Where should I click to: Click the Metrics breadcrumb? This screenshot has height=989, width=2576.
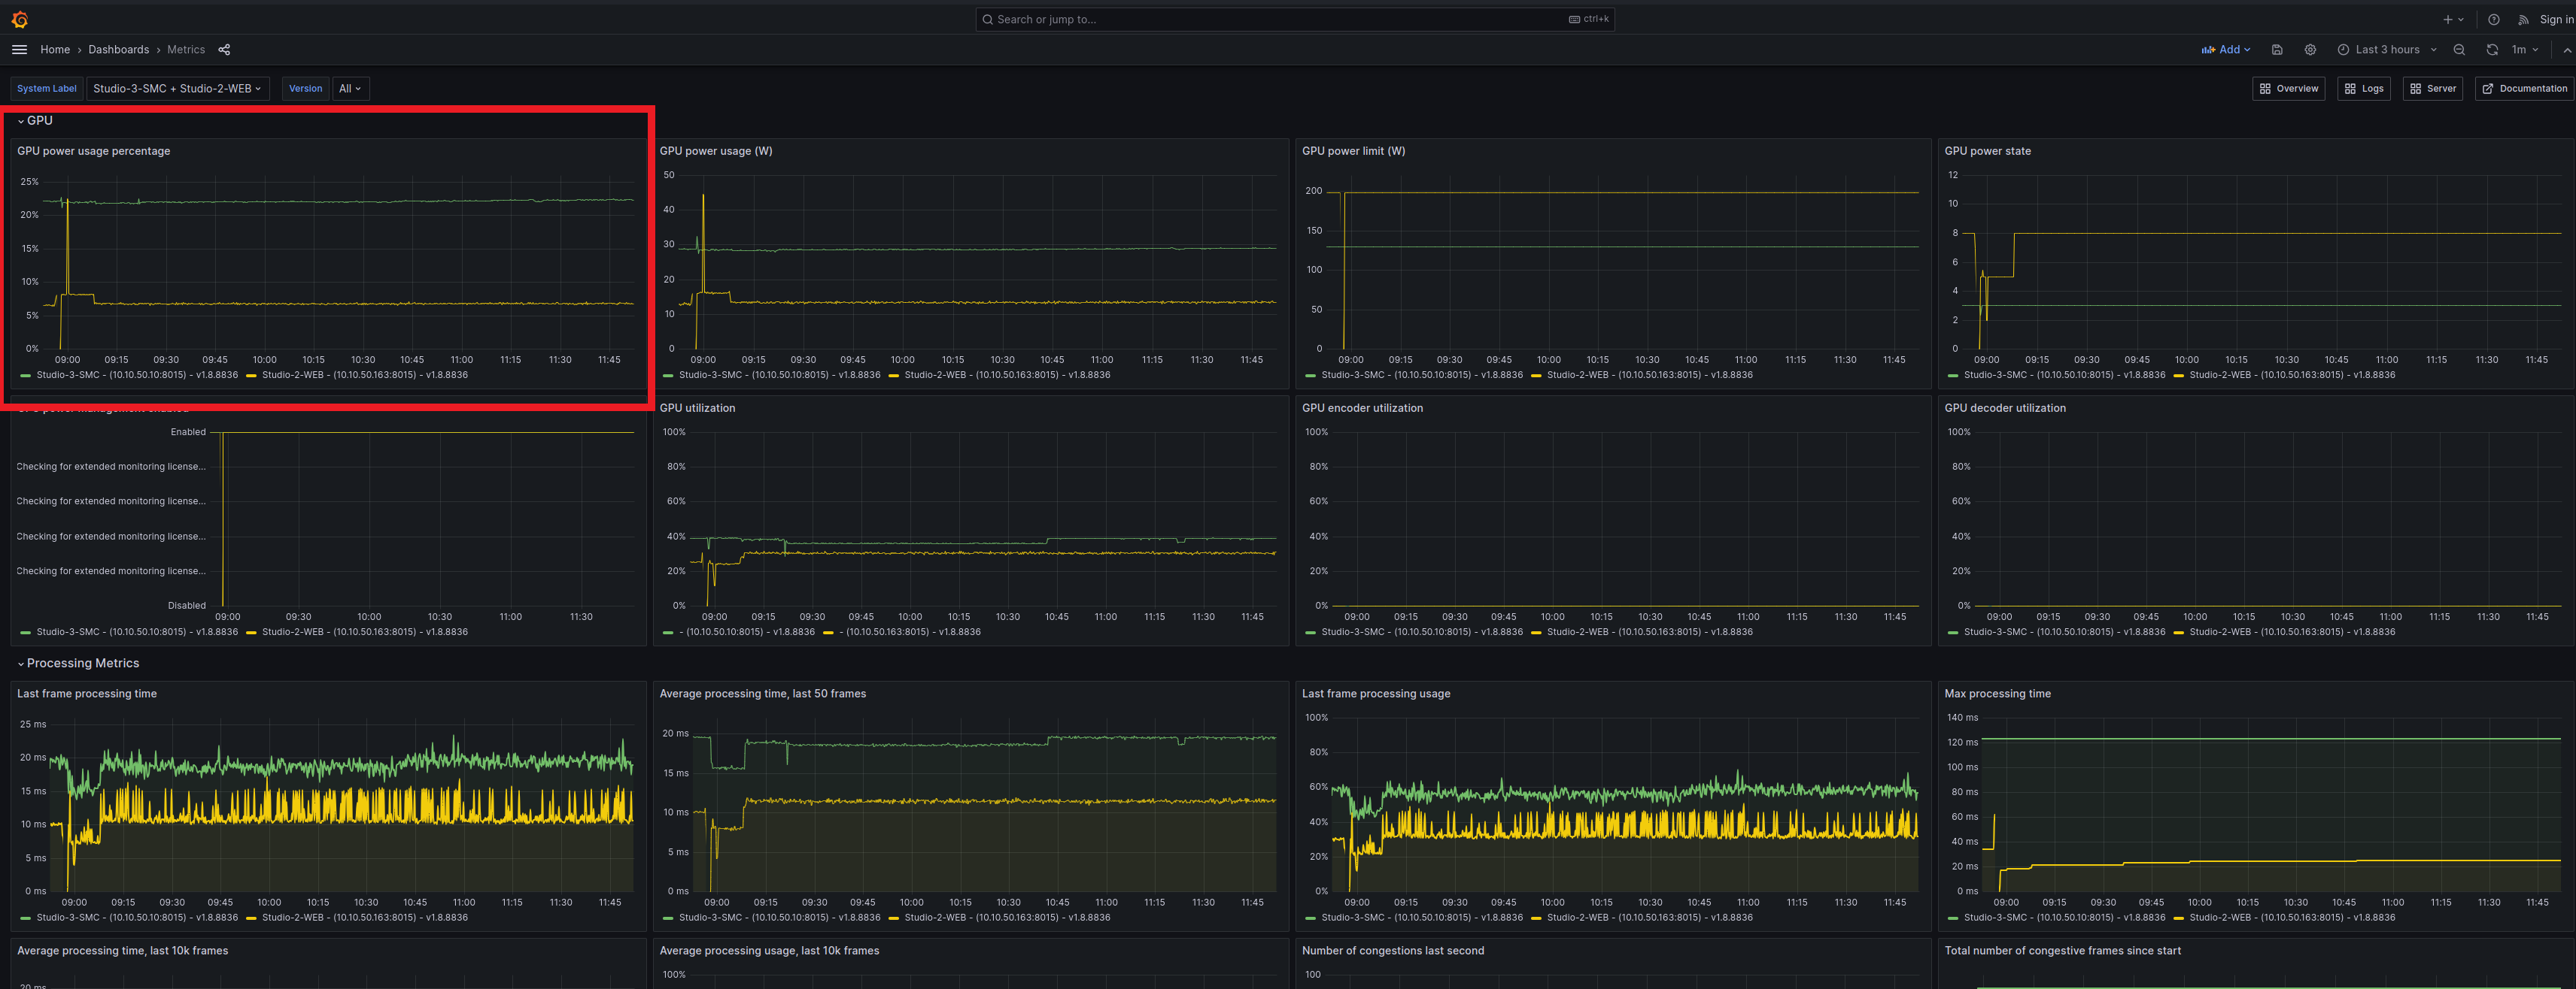click(186, 49)
